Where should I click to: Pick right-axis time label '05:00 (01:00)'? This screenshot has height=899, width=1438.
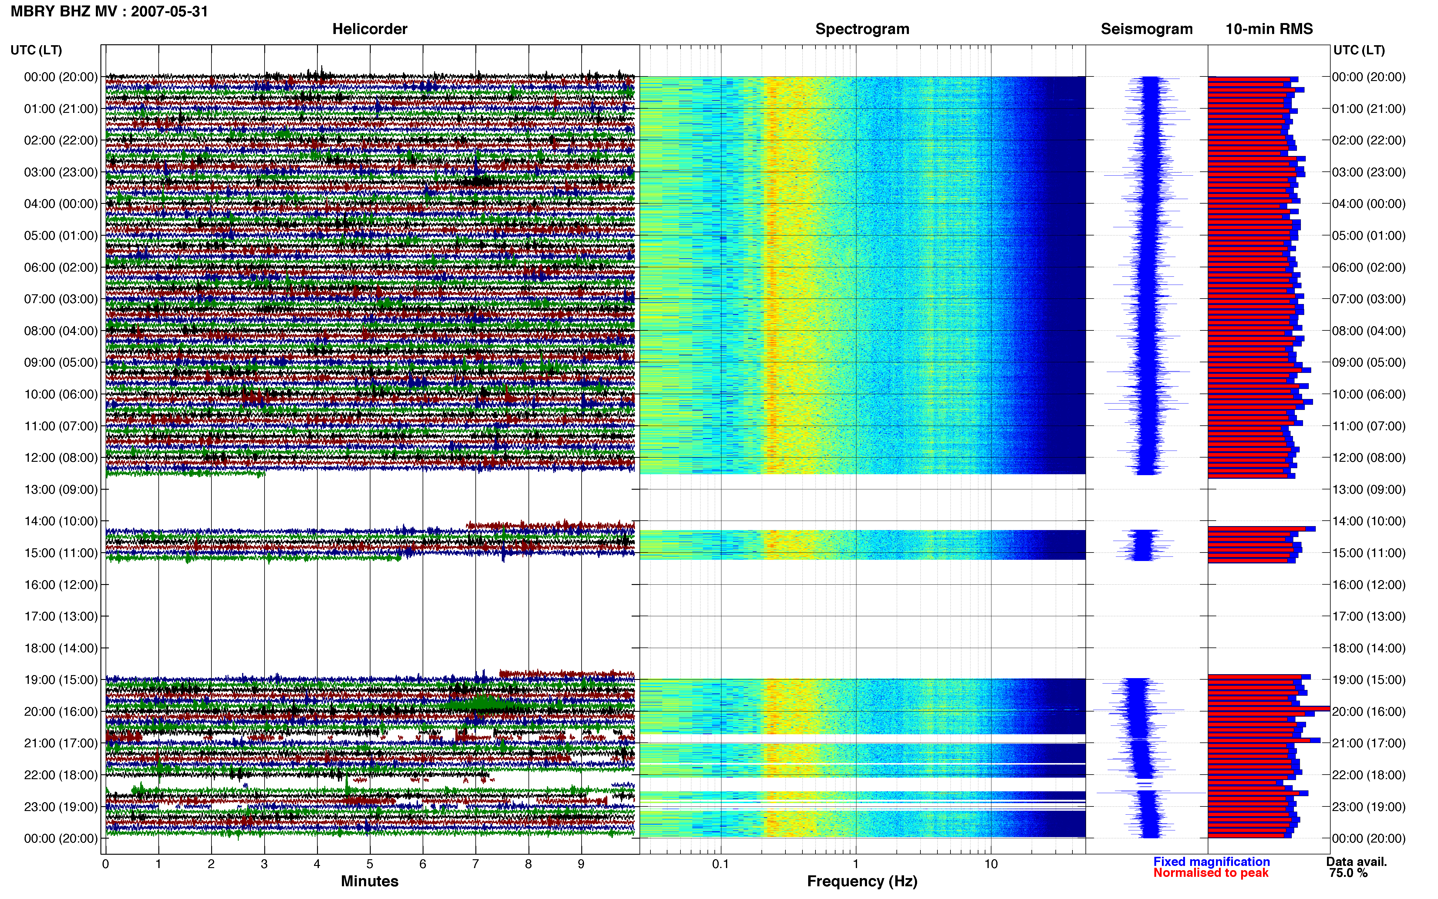1369,235
